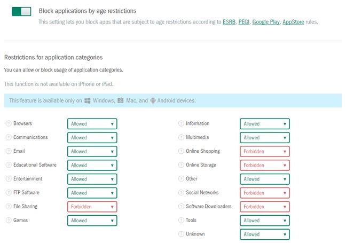Screen dimensions: 346x243
Task: Open the Information restriction dropdown
Action: 265,124
